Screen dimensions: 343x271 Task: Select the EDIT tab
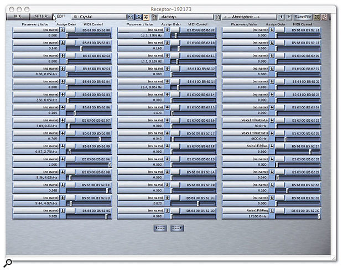pyautogui.click(x=61, y=17)
